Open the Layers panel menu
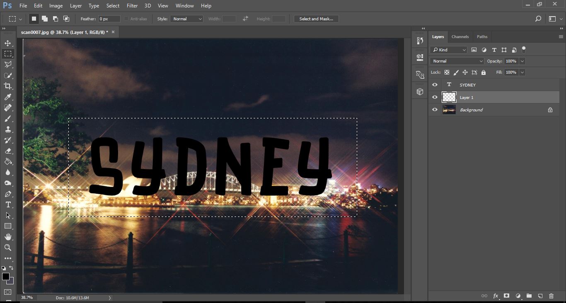 [561, 36]
